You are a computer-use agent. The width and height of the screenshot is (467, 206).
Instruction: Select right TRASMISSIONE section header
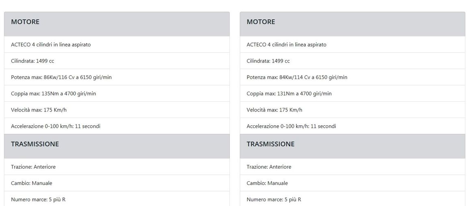(352, 146)
